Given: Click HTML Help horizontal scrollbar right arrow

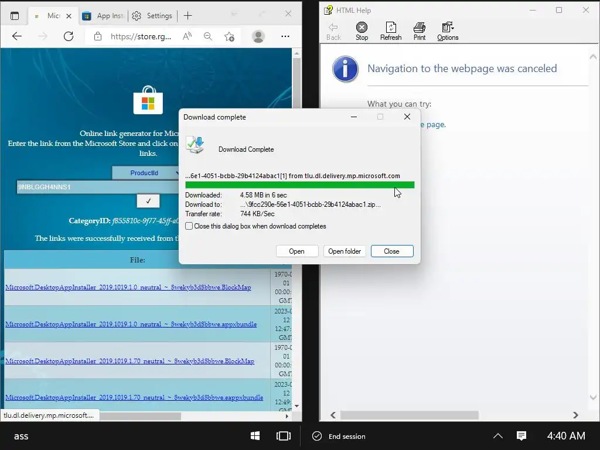Looking at the screenshot, I should (575, 415).
